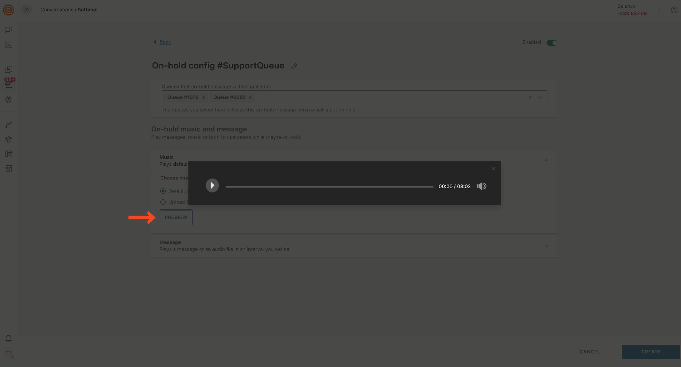Collapse the Music section
This screenshot has width=681, height=367.
click(x=547, y=160)
